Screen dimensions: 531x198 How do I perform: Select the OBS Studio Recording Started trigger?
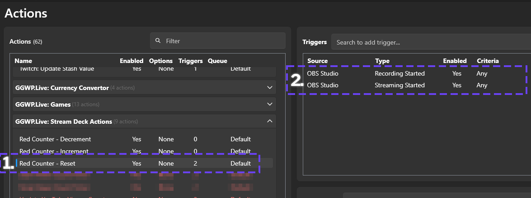pos(399,73)
